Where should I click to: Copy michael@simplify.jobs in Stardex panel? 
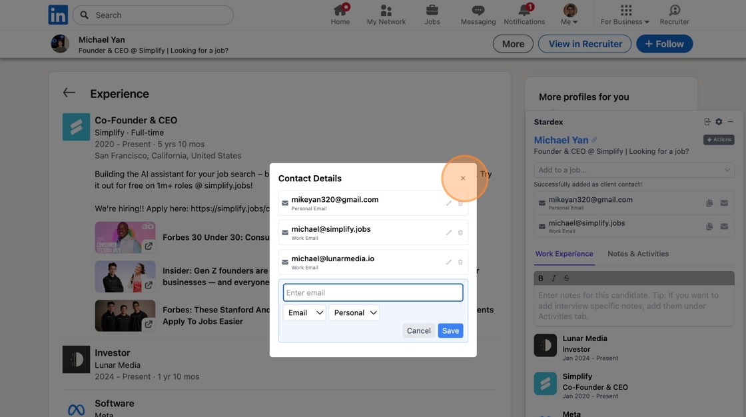709,226
